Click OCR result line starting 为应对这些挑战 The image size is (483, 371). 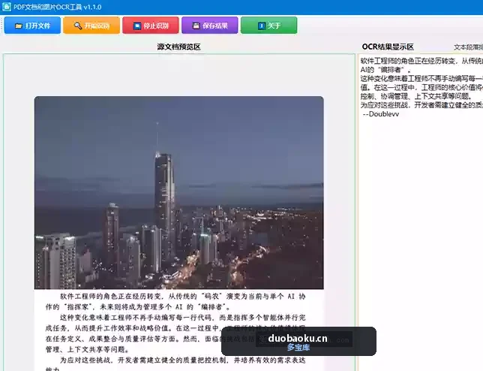coord(421,105)
